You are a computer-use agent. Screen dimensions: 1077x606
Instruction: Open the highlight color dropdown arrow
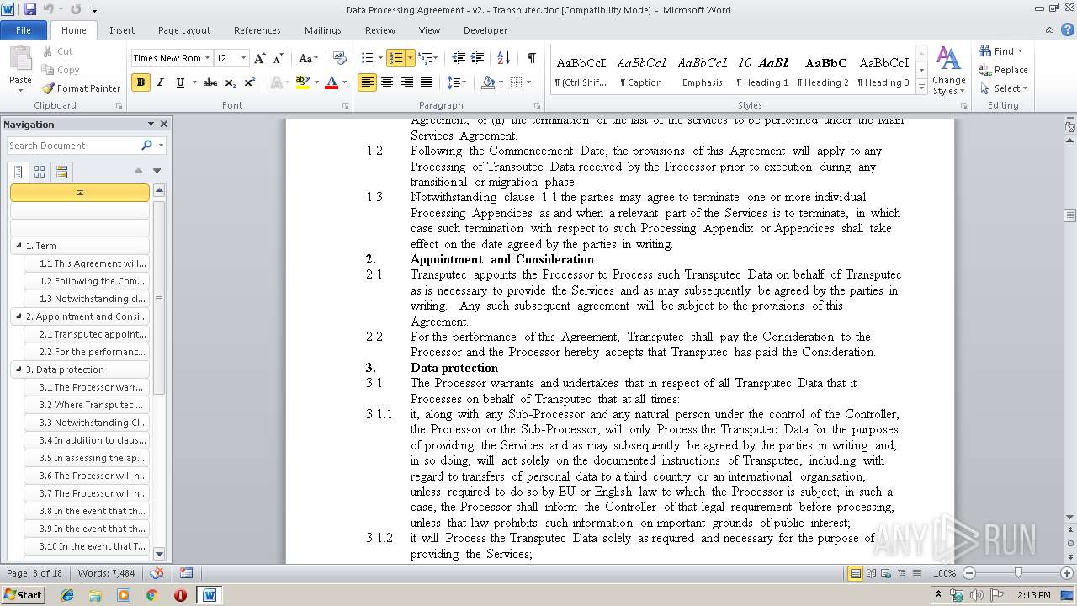click(x=316, y=82)
